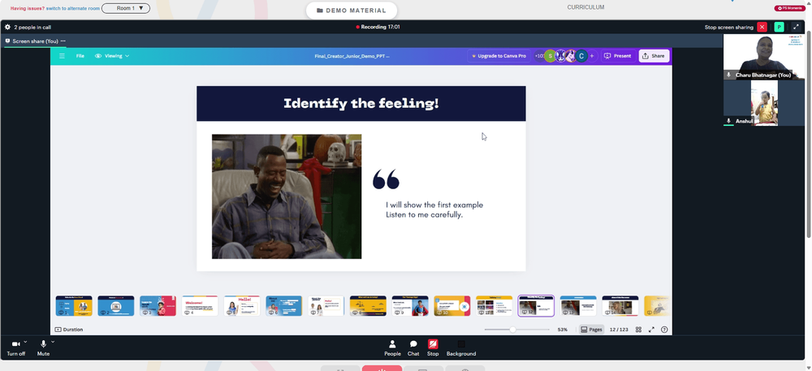
Task: Open the Chat panel
Action: (x=413, y=347)
